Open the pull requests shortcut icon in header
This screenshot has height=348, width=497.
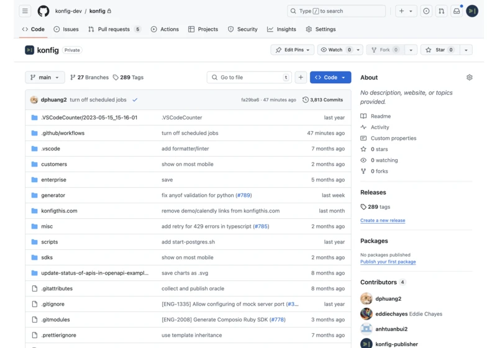442,11
